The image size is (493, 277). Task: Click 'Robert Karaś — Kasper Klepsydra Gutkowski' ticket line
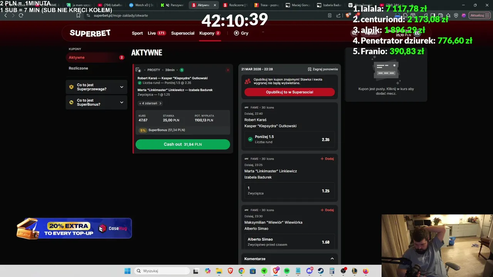[x=173, y=78]
